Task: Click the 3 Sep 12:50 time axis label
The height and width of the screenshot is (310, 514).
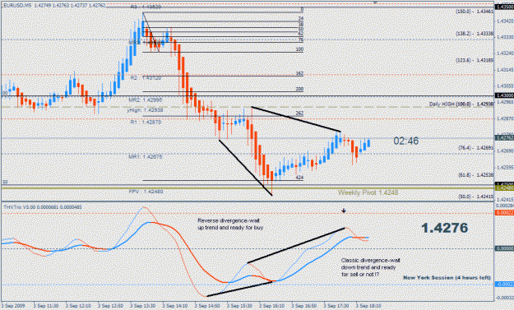Action: coord(110,306)
